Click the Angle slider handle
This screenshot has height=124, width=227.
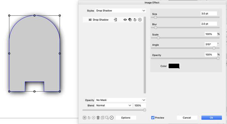[x=214, y=48]
